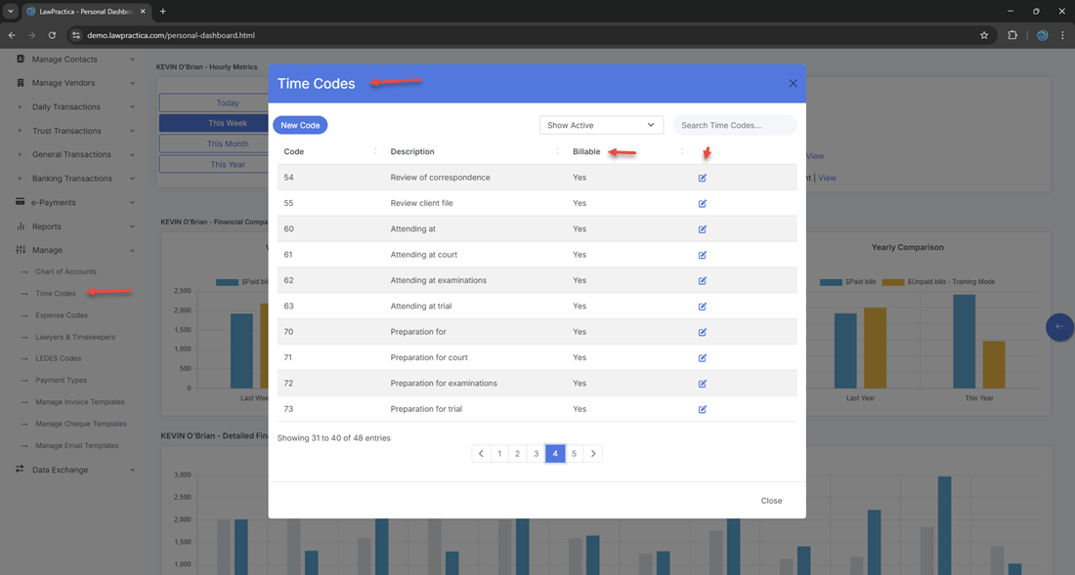Screen dimensions: 1075x575
Task: Open browser extensions puzzle icon
Action: point(1012,35)
